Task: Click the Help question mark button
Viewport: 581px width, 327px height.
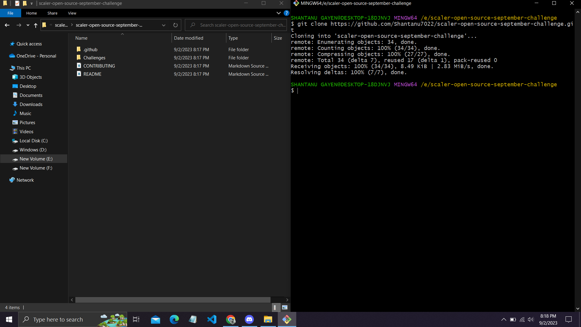Action: [286, 13]
